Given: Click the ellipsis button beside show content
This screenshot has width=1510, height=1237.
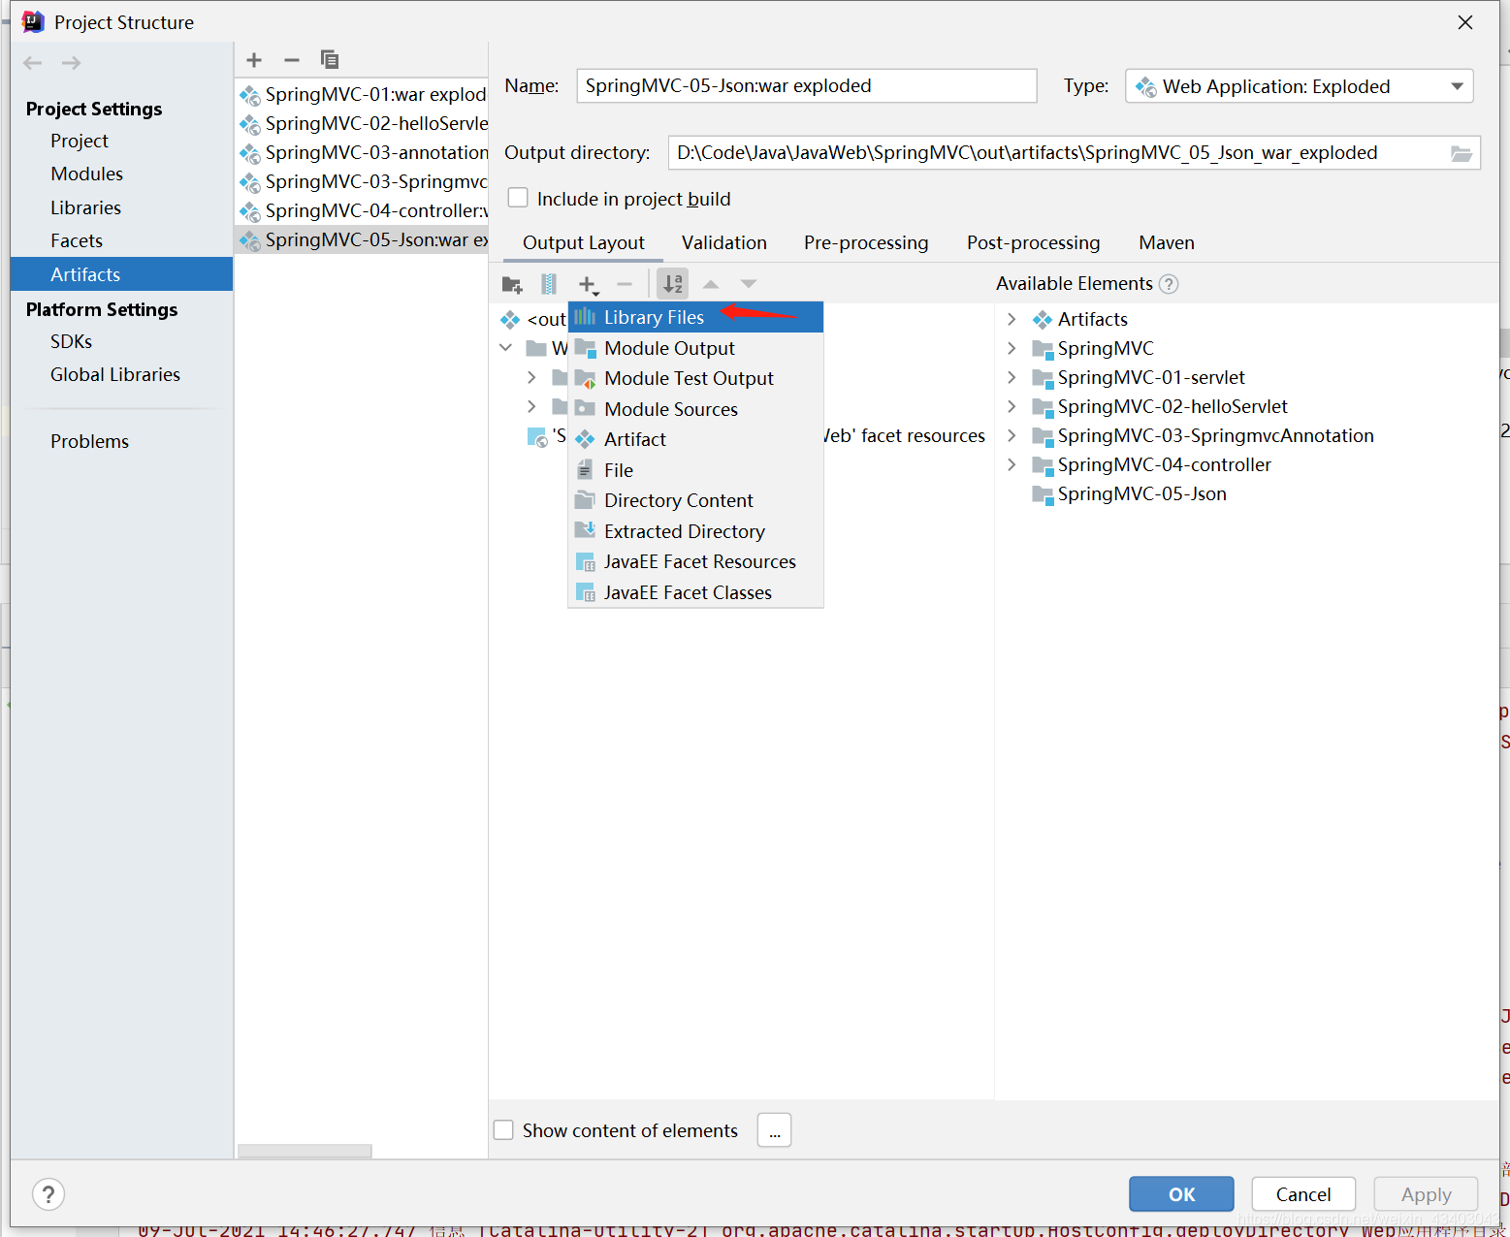Looking at the screenshot, I should (774, 1130).
